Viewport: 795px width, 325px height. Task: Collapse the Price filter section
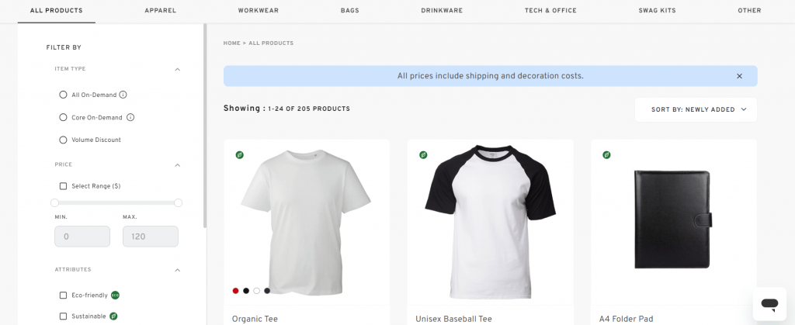coord(177,165)
